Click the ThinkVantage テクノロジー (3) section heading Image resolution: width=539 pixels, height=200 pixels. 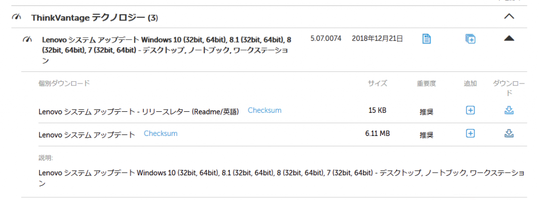[x=95, y=17]
